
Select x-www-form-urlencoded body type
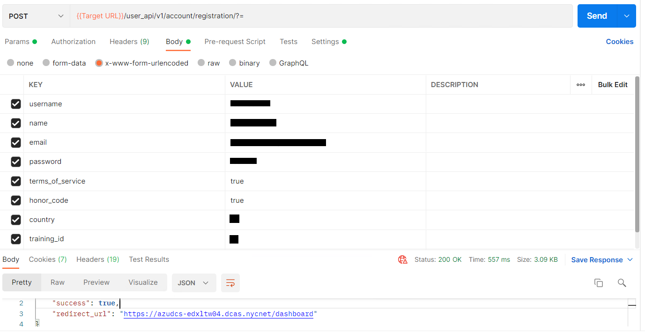pos(141,63)
